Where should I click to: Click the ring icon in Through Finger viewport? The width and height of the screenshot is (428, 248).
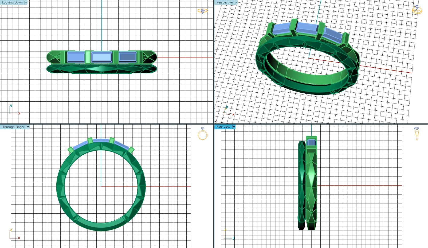click(x=203, y=134)
